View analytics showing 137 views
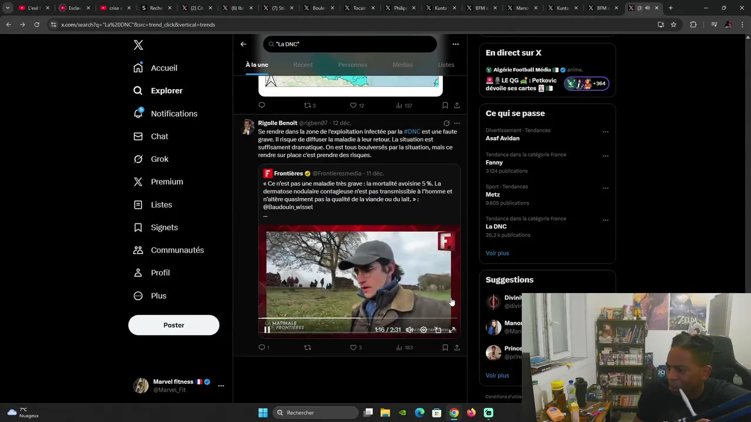 tap(404, 105)
